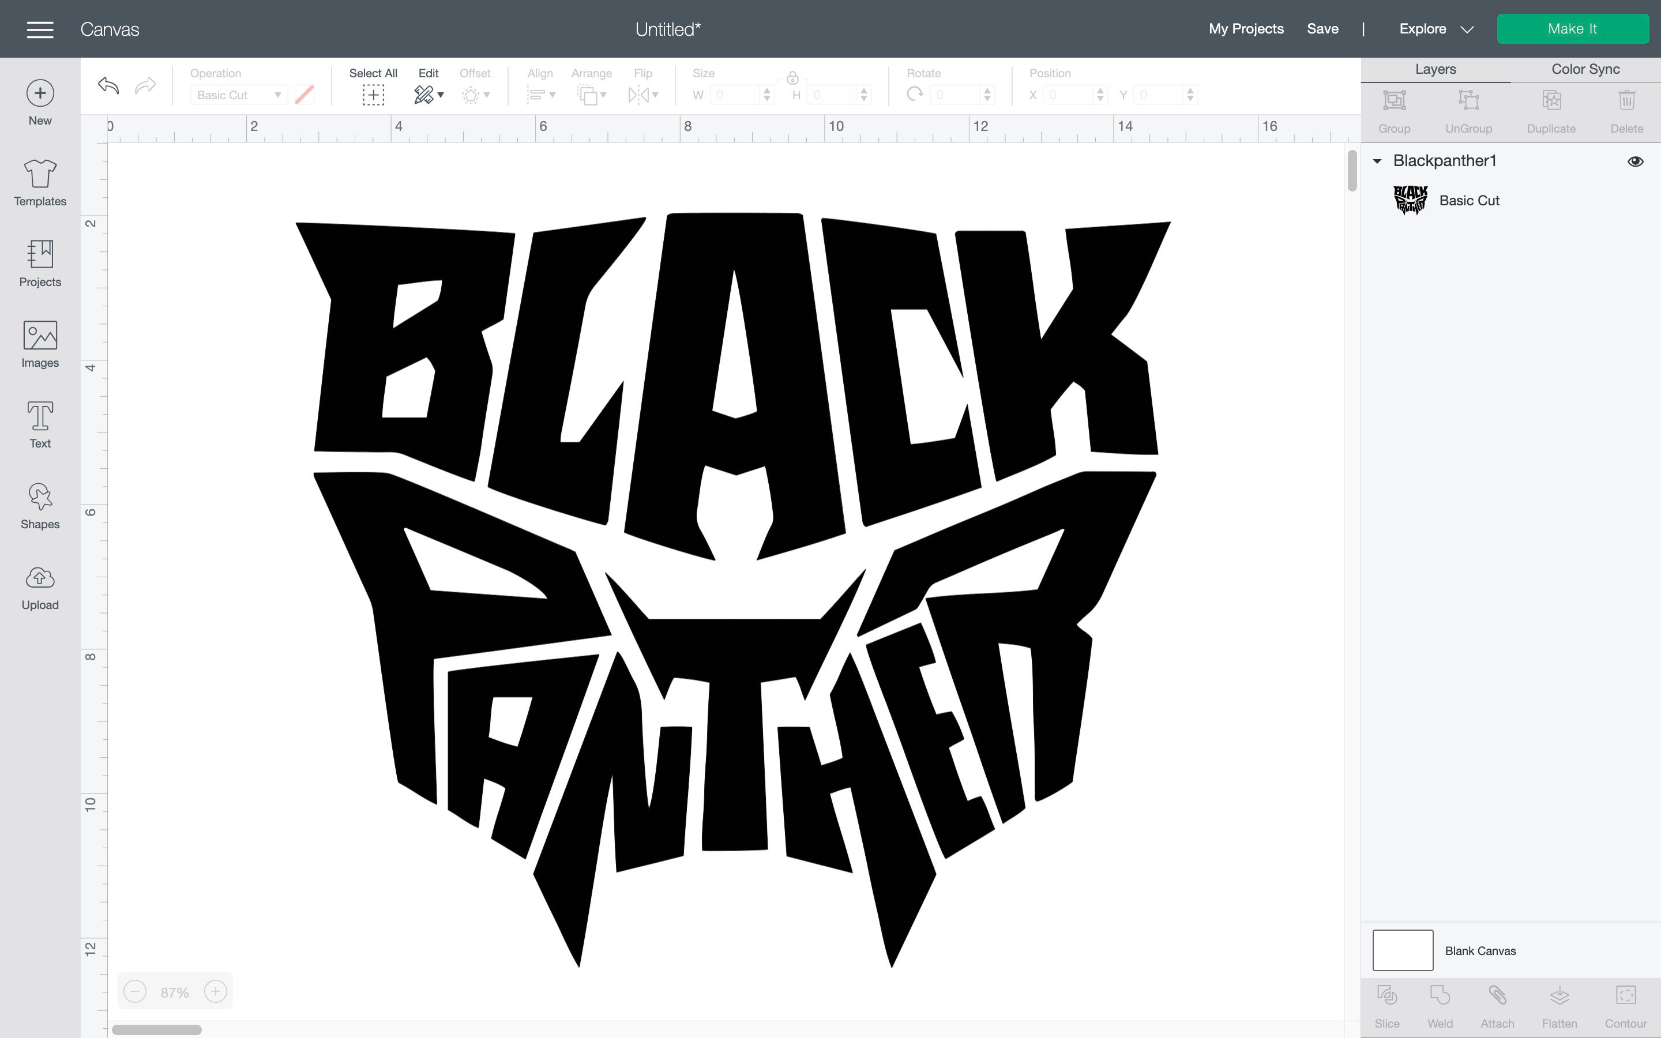
Task: Open the Explore dropdown menu
Action: 1436,29
